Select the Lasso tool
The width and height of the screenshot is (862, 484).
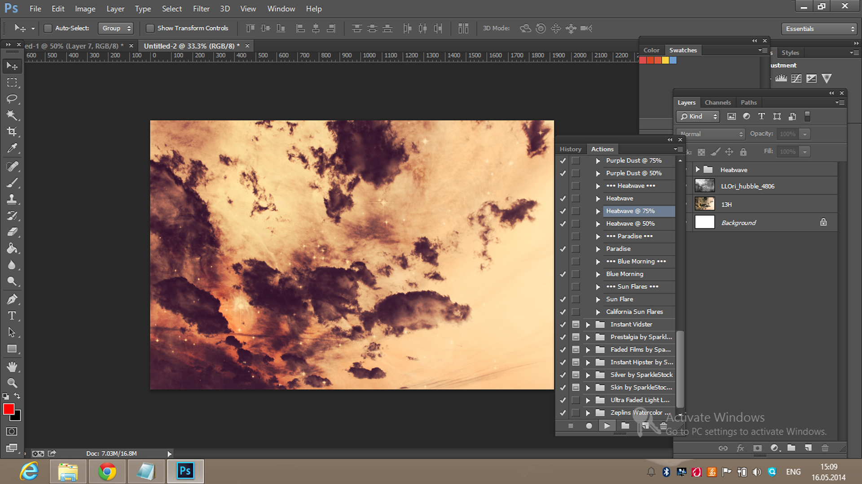click(x=12, y=99)
